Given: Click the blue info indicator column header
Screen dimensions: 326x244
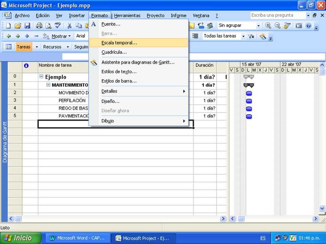Looking at the screenshot, I should pyautogui.click(x=26, y=66).
